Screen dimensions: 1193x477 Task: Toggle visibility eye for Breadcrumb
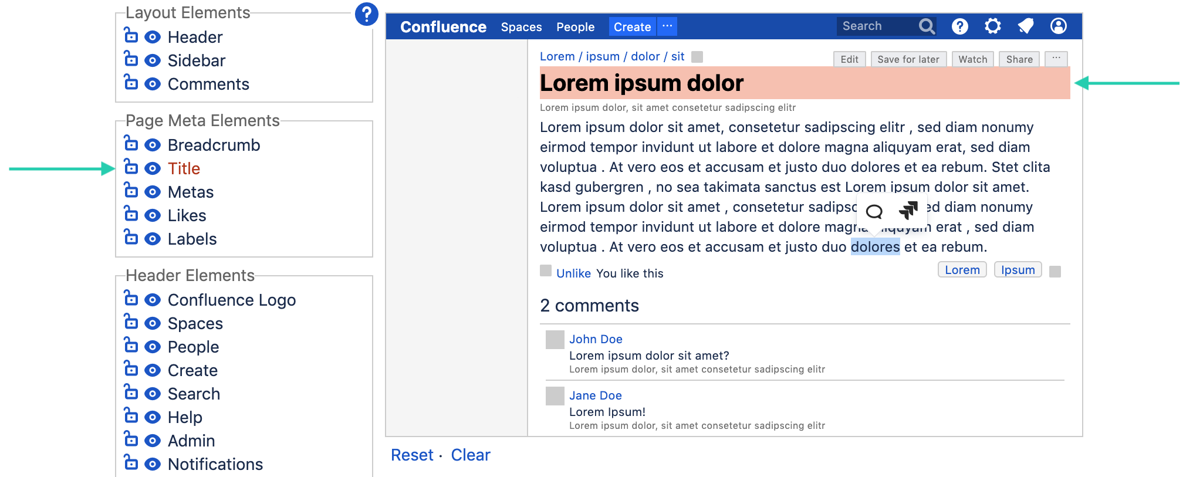(x=153, y=145)
